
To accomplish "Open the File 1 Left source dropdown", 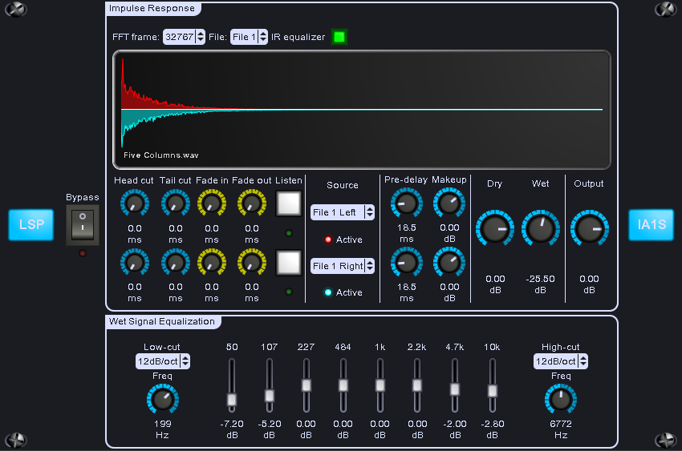I will [x=343, y=212].
